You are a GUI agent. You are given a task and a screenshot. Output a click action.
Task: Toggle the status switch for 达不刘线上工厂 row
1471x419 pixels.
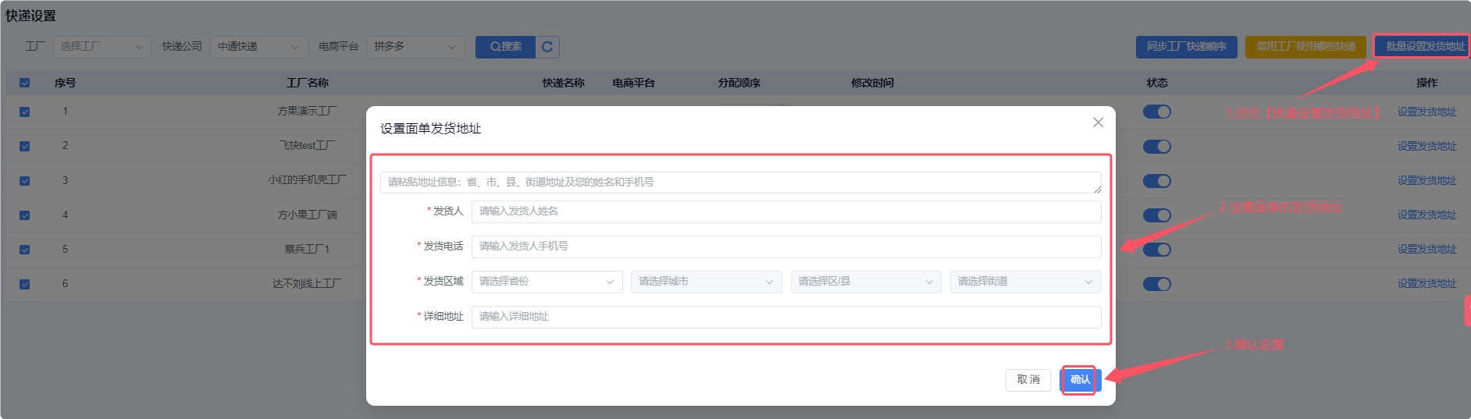point(1156,284)
